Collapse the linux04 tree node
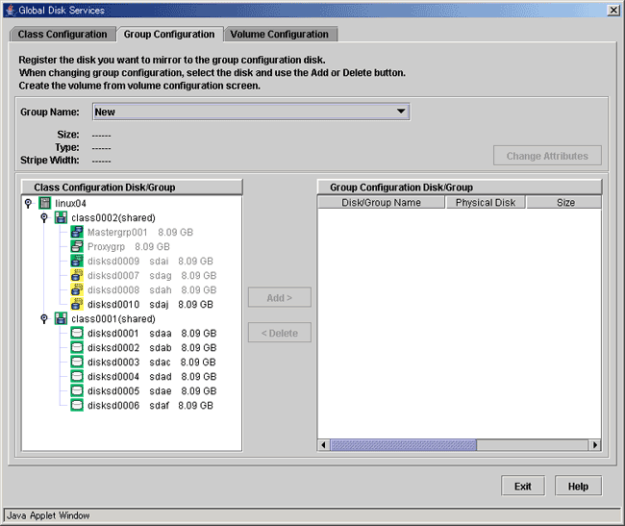This screenshot has height=526, width=625. click(29, 204)
